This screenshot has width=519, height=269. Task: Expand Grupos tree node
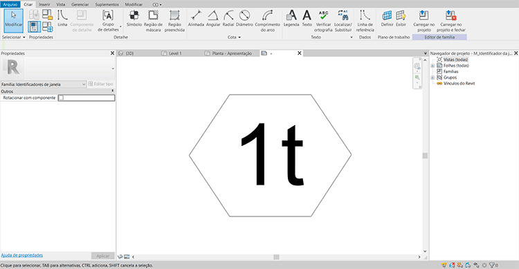click(x=432, y=77)
